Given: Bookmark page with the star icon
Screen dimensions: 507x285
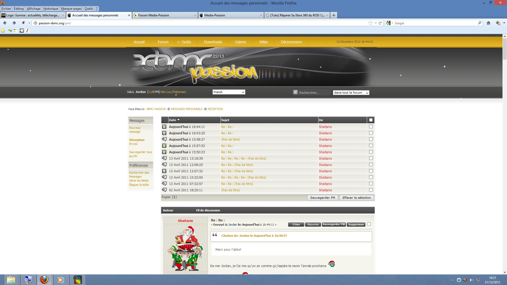Looking at the screenshot, I should [370, 23].
